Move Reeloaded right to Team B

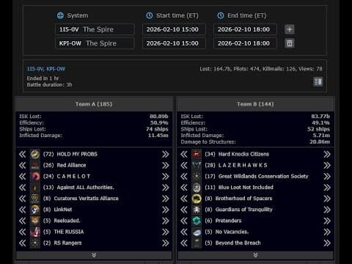[166, 221]
